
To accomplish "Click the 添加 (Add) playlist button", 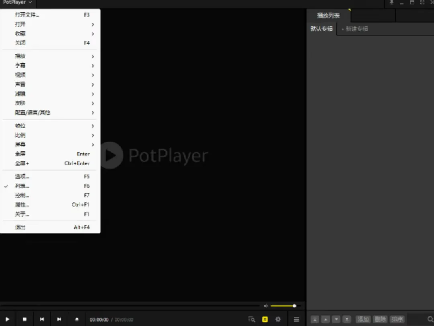I will click(x=363, y=319).
